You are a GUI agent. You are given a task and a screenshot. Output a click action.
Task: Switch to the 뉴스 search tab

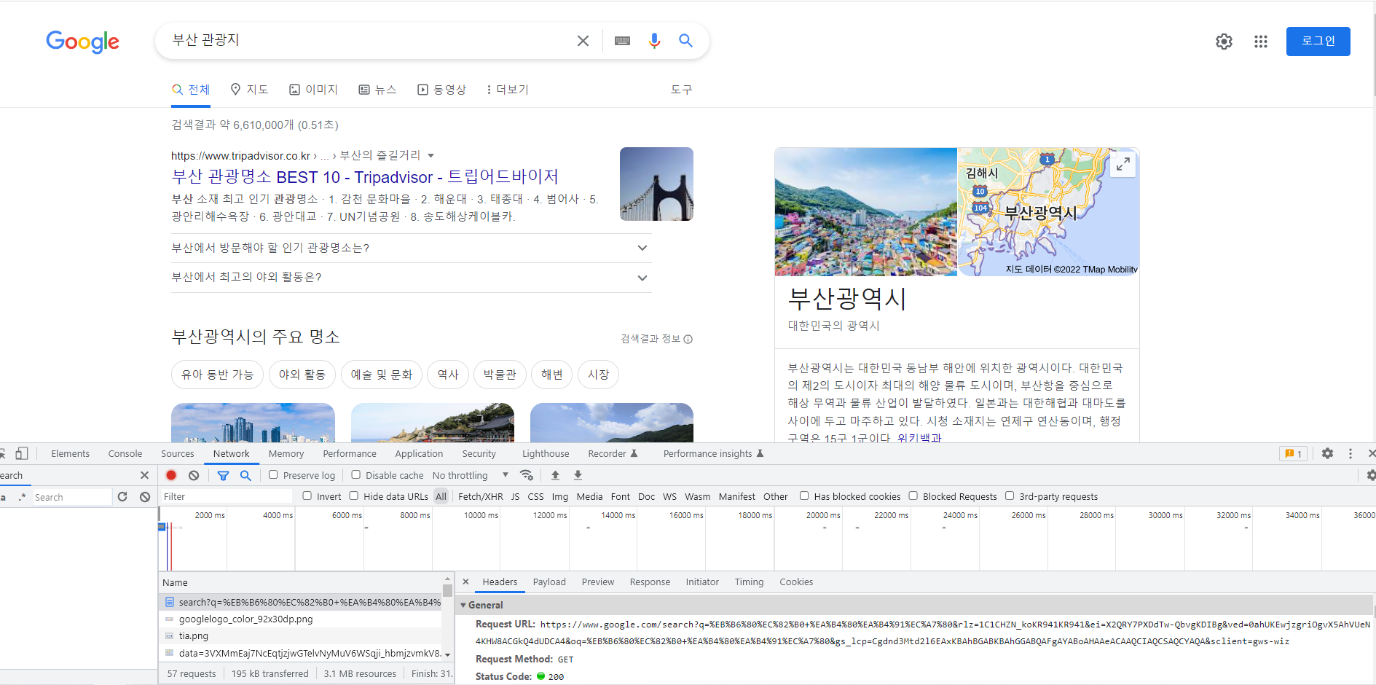378,90
